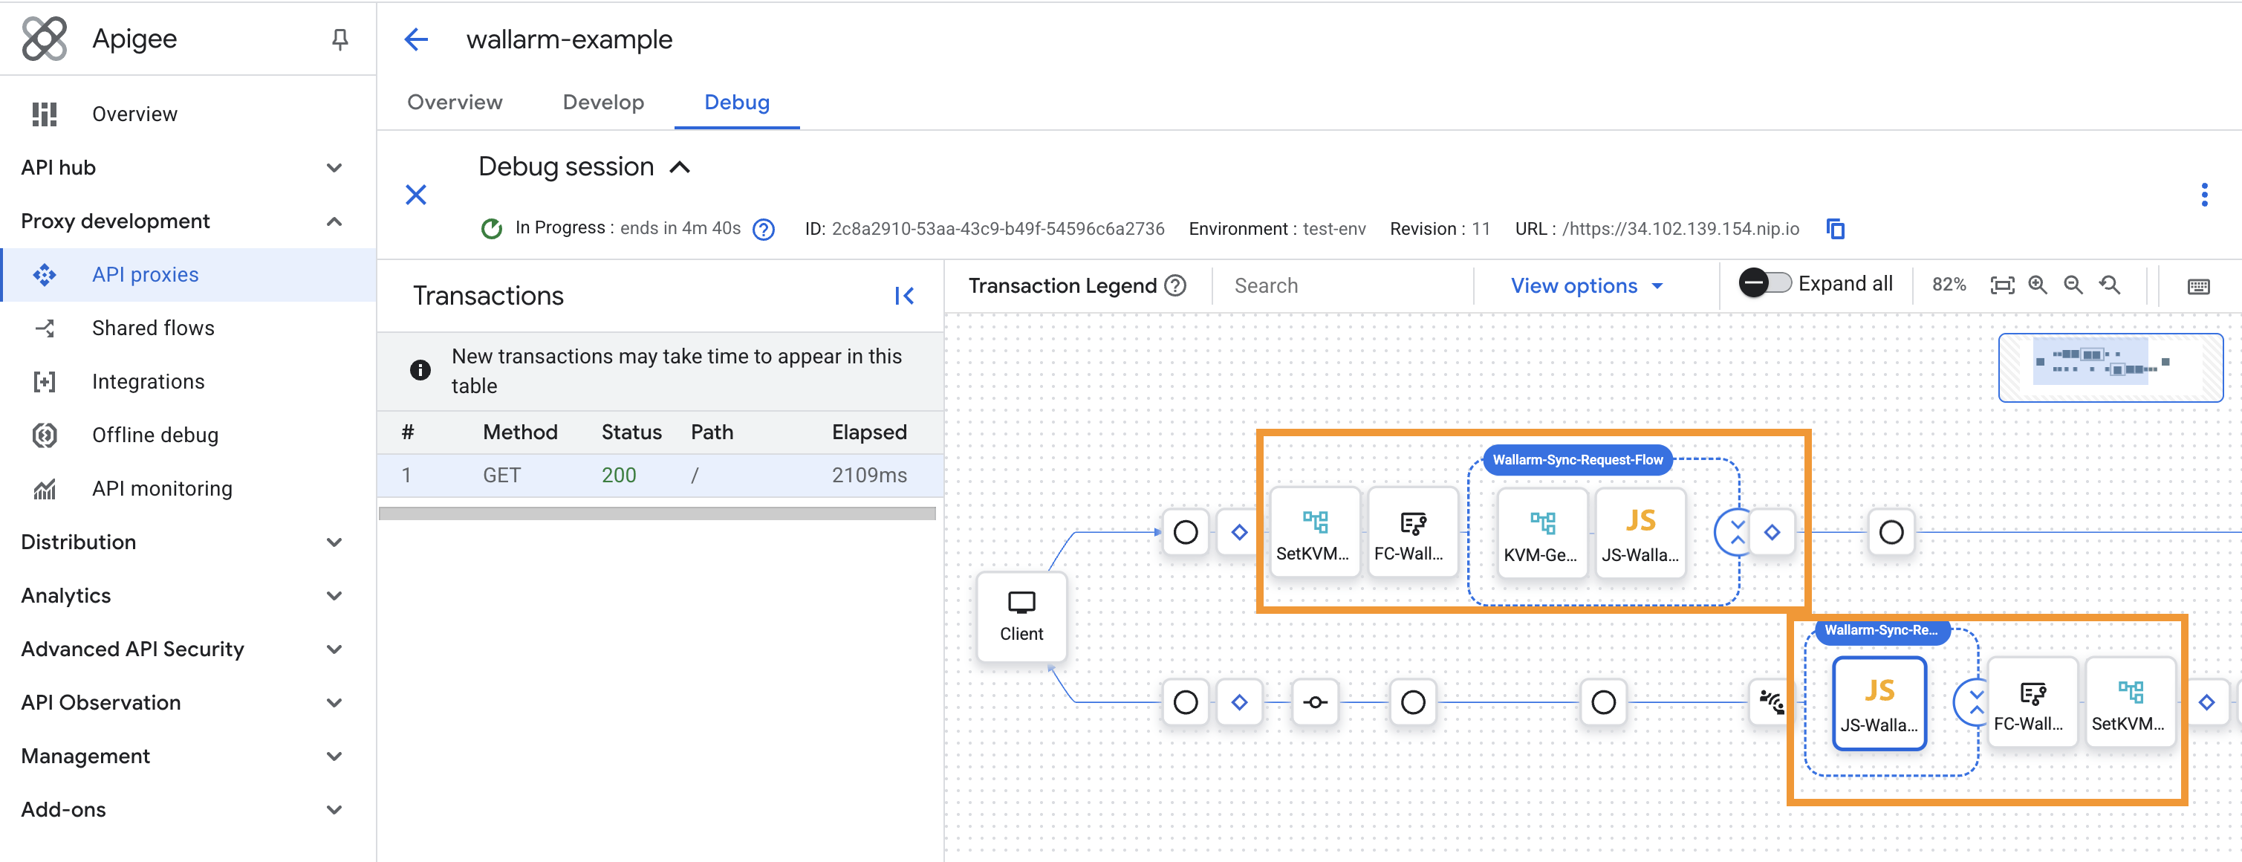
Task: Click the Integrations icon
Action: point(45,381)
